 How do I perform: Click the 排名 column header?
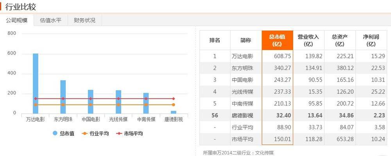click(x=215, y=40)
